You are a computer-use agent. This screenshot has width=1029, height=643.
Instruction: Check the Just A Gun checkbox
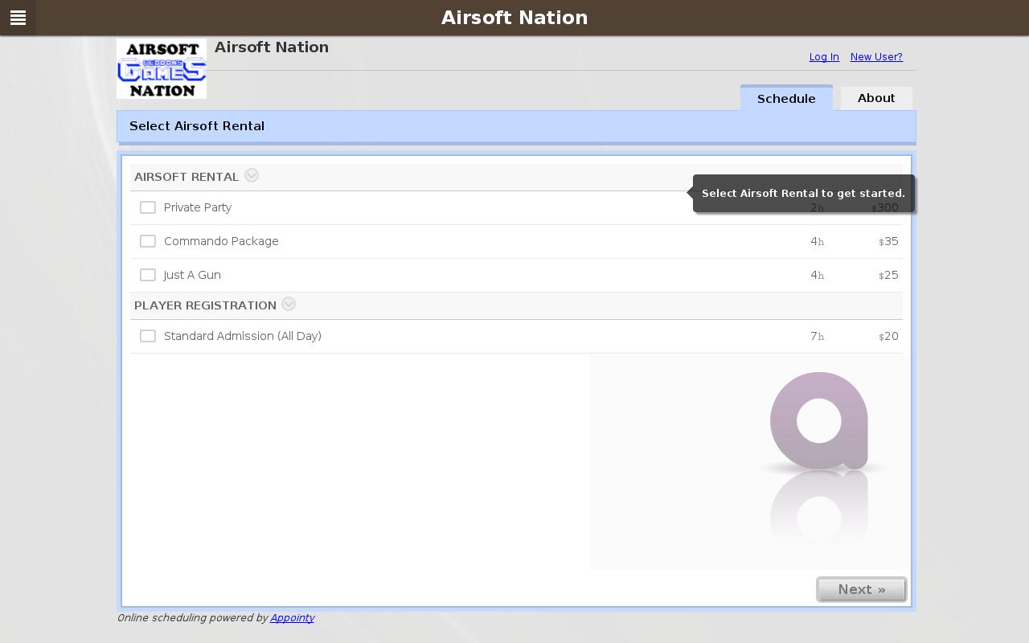pyautogui.click(x=148, y=275)
